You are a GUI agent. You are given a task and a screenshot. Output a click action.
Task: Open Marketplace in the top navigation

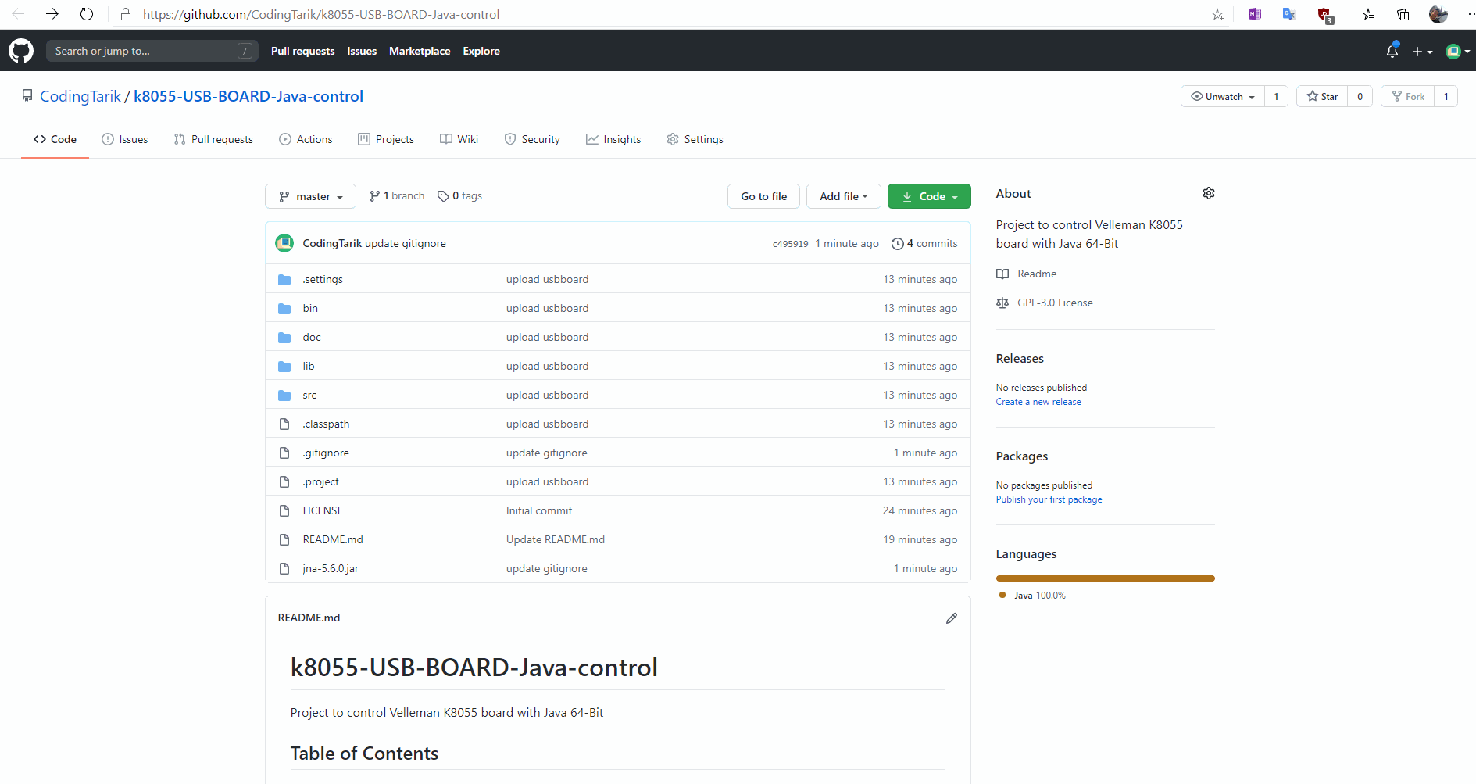(420, 51)
